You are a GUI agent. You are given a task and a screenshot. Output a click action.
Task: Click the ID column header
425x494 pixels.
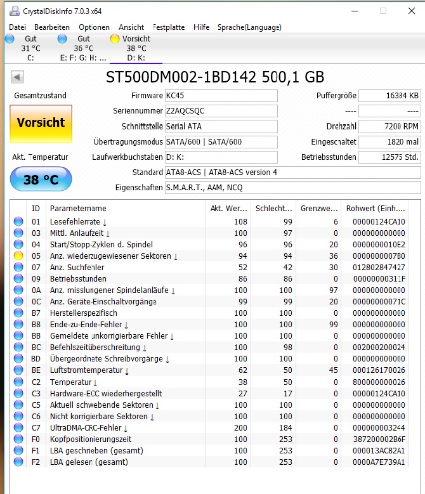(x=36, y=208)
